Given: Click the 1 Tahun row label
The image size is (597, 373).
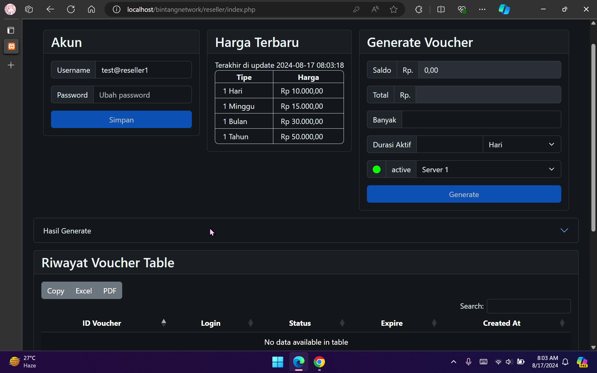Looking at the screenshot, I should coord(235,136).
